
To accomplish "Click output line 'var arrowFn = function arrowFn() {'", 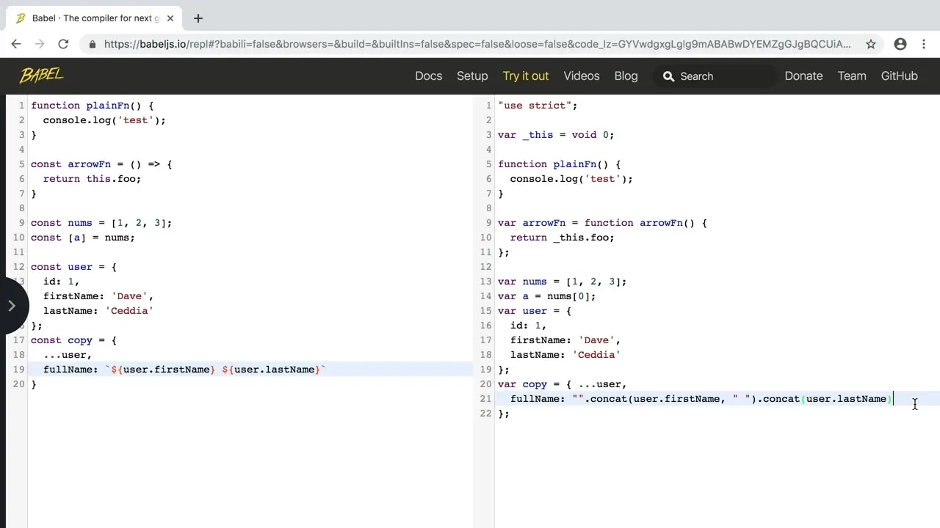I will [602, 223].
